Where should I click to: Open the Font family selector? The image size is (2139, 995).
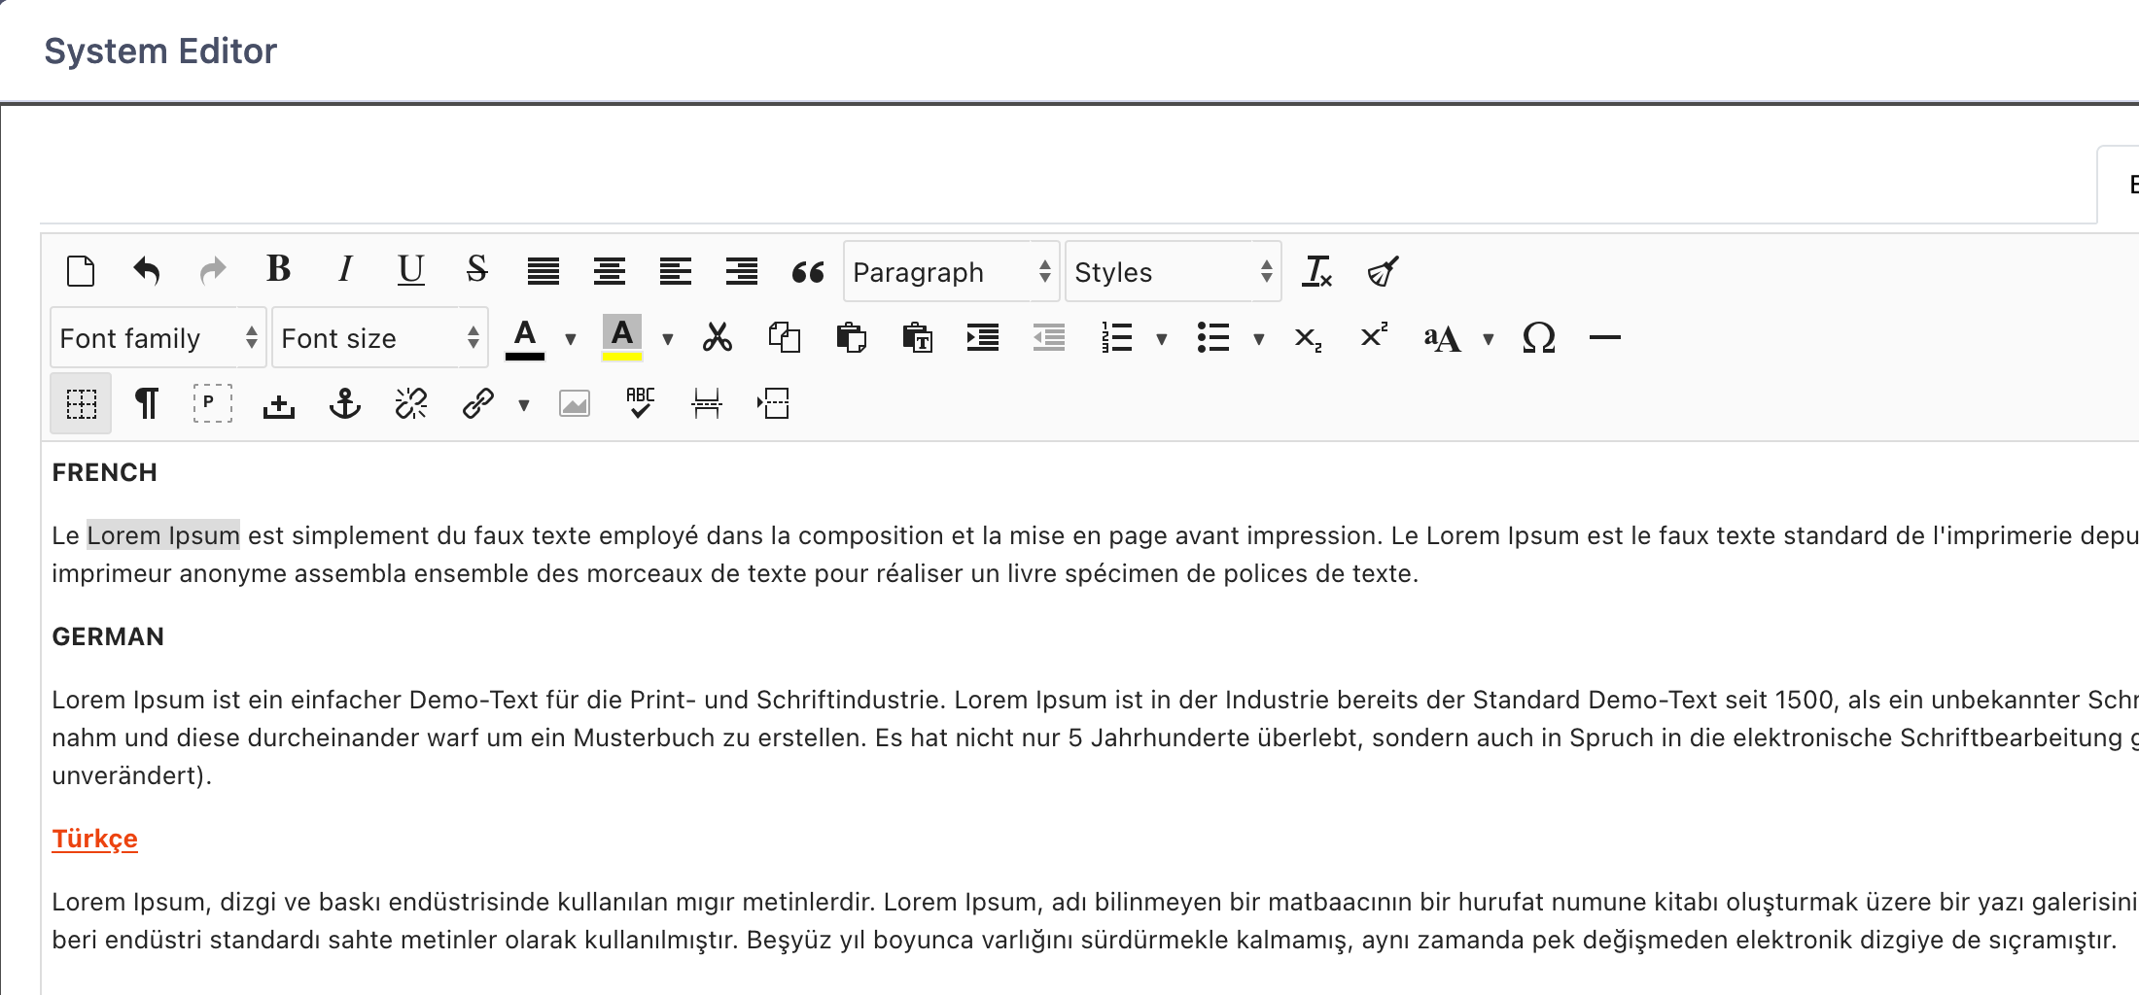(156, 337)
